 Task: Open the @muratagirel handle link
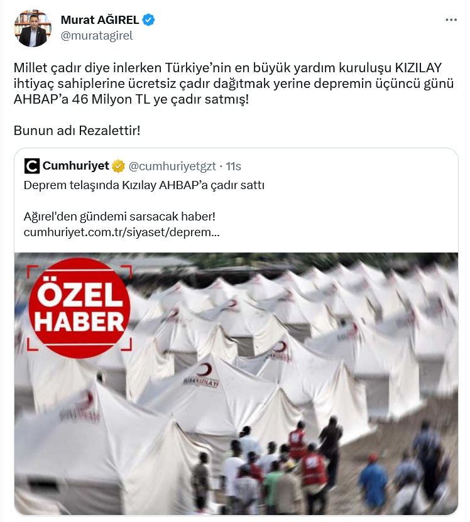[x=97, y=36]
